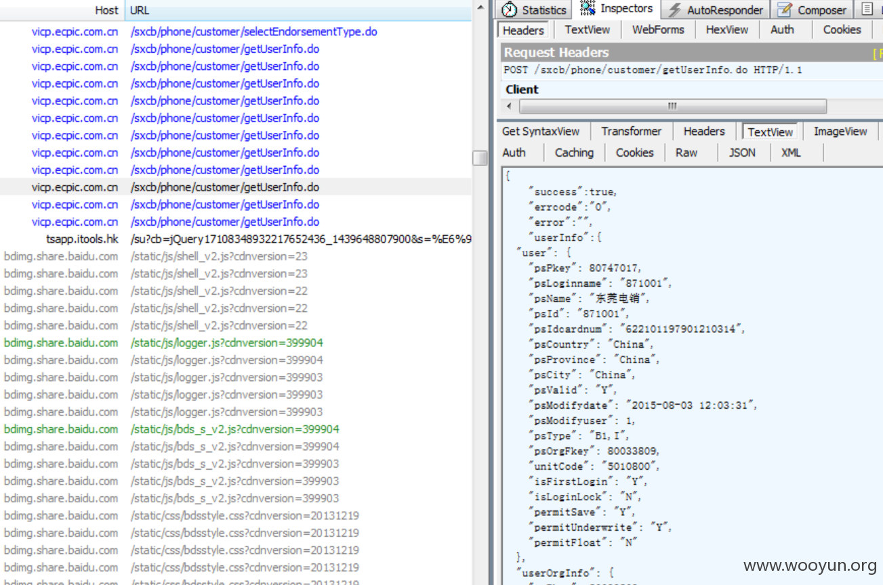Open the response Headers tab beside Transformer

704,132
